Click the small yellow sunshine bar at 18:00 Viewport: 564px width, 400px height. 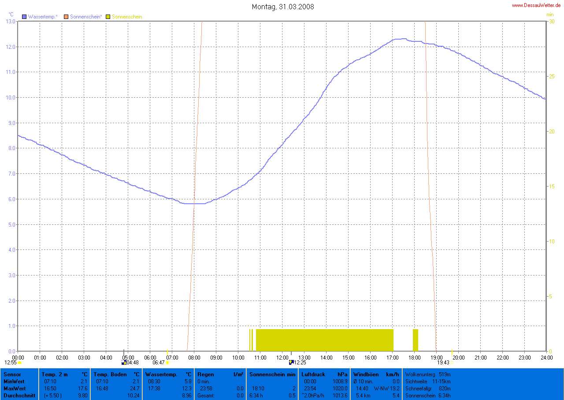tap(415, 340)
